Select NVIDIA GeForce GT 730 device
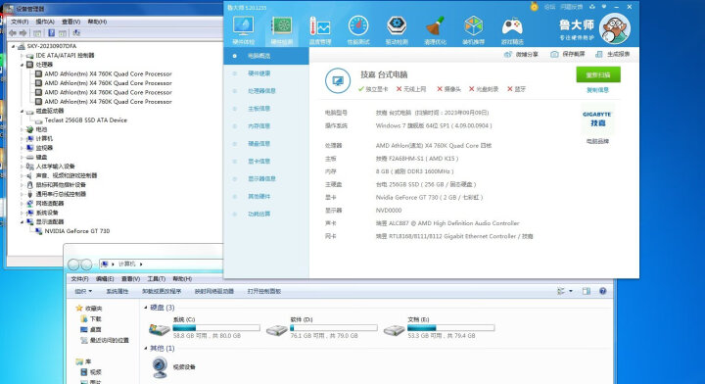This screenshot has height=384, width=705. [x=77, y=231]
